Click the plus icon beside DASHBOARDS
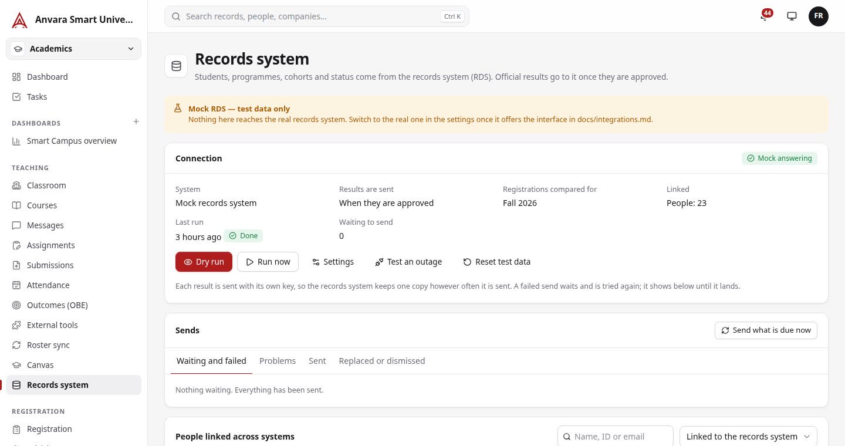The width and height of the screenshot is (845, 446). (136, 122)
